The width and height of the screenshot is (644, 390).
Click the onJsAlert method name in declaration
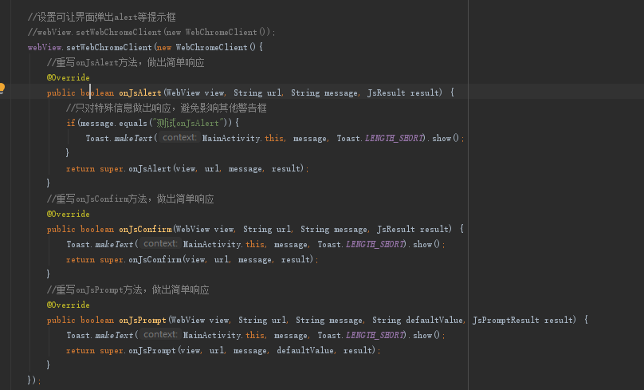[x=140, y=93]
